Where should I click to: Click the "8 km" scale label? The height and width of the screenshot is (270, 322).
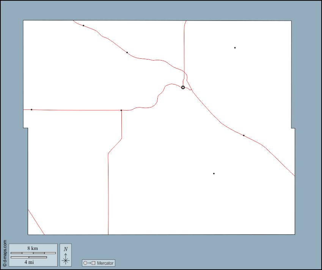click(x=33, y=248)
